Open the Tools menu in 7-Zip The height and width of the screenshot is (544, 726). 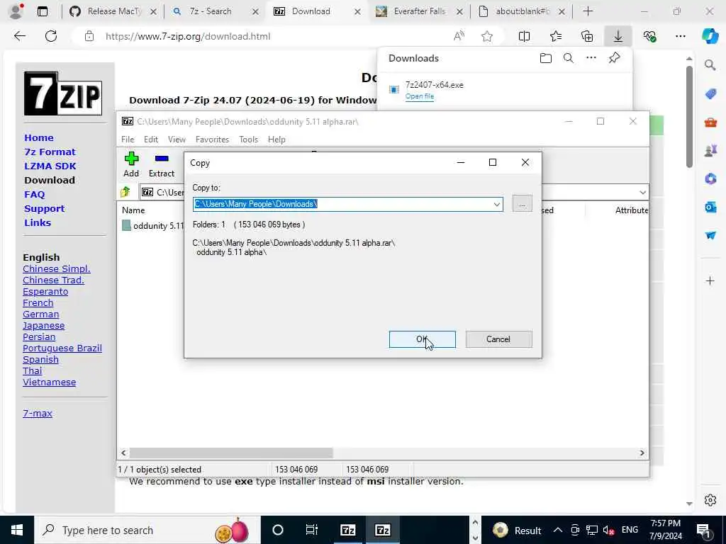(248, 140)
